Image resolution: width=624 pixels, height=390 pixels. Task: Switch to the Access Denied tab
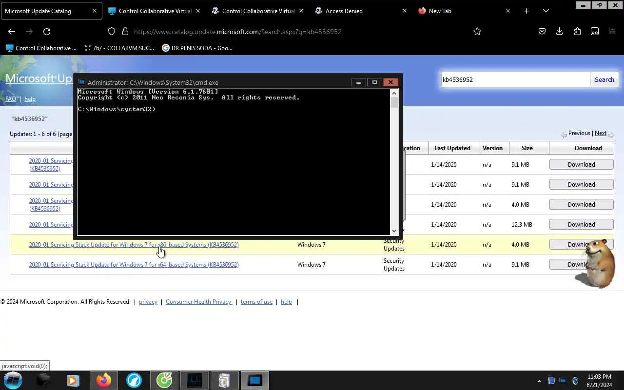point(362,11)
